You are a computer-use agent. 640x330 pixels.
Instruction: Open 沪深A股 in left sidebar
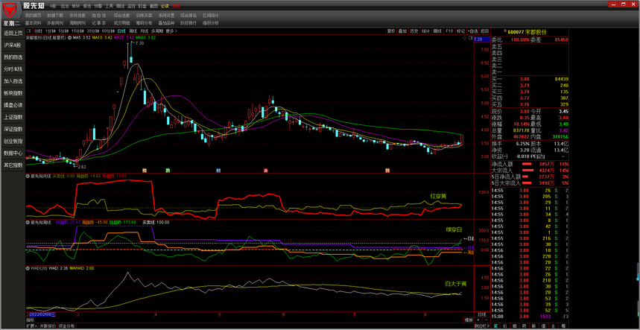pyautogui.click(x=13, y=45)
